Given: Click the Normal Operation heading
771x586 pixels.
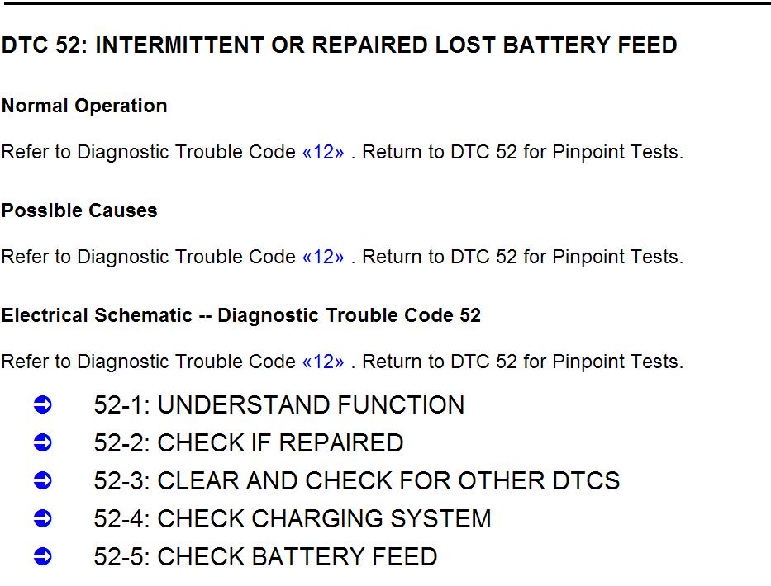Looking at the screenshot, I should click(x=84, y=106).
